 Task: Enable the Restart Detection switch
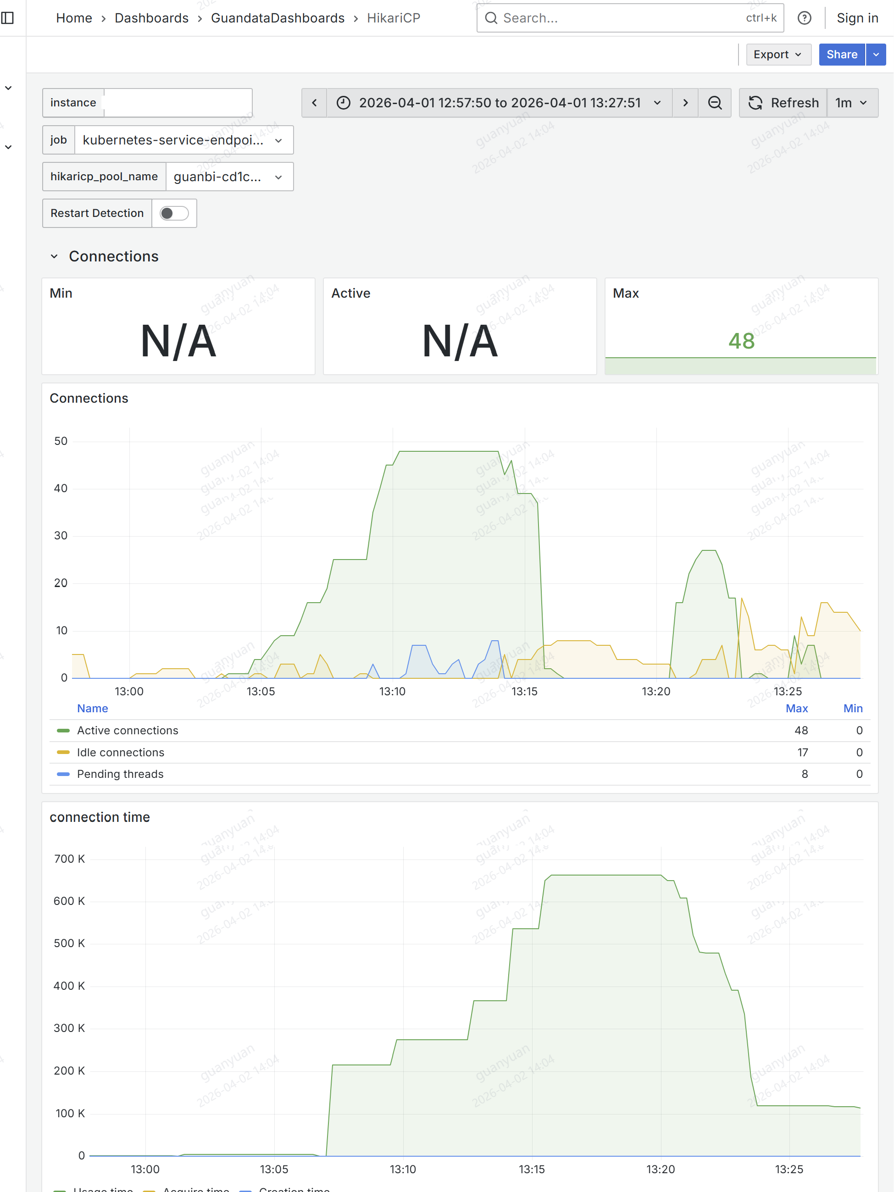174,213
